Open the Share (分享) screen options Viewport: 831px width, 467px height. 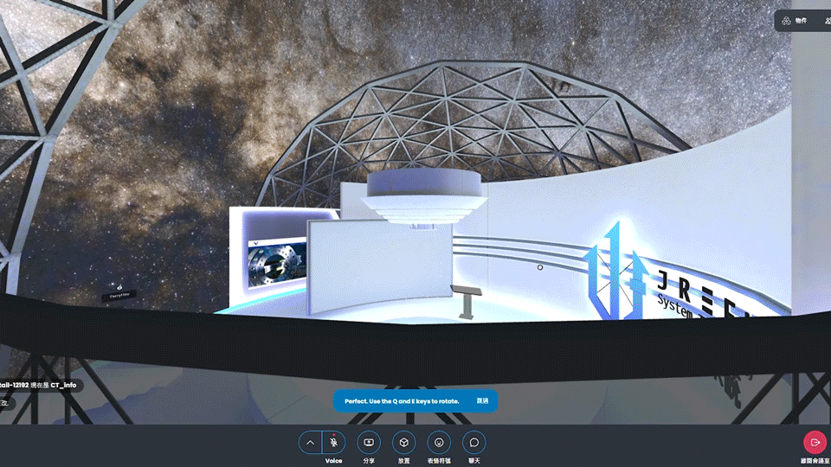369,442
